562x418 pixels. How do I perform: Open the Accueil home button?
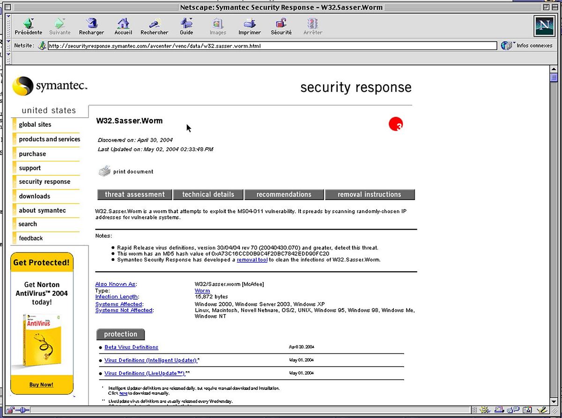(x=123, y=26)
